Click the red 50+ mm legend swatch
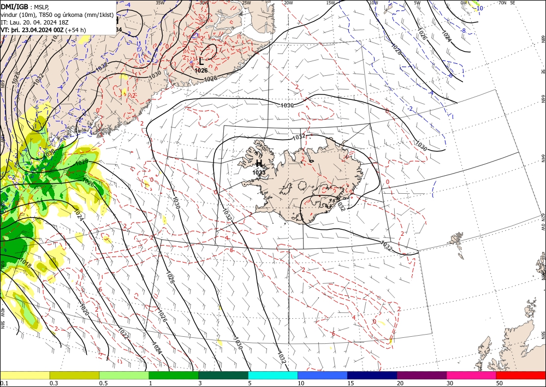The height and width of the screenshot is (387, 546). pos(521,375)
